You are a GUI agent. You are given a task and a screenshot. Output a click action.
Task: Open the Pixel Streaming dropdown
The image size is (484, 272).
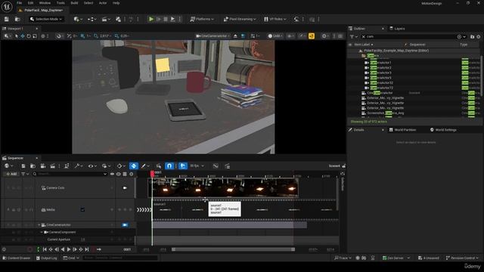[240, 19]
